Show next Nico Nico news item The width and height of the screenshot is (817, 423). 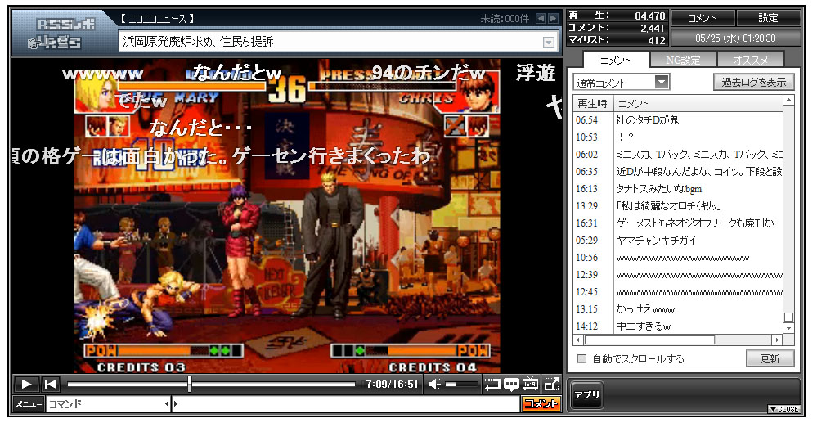[x=553, y=19]
